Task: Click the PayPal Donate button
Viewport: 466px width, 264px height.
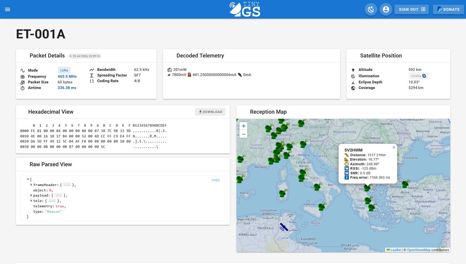Action: click(448, 9)
